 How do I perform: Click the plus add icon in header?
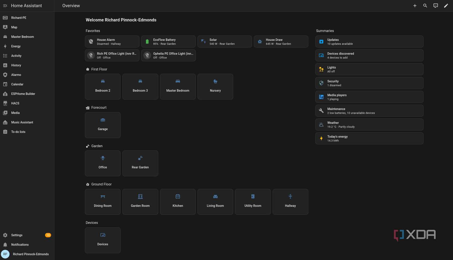415,6
